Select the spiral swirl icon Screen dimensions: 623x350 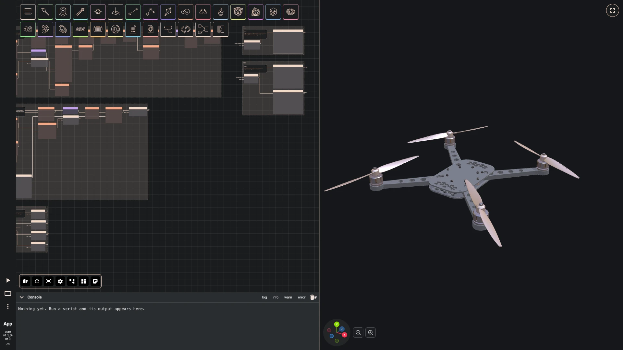tap(116, 29)
